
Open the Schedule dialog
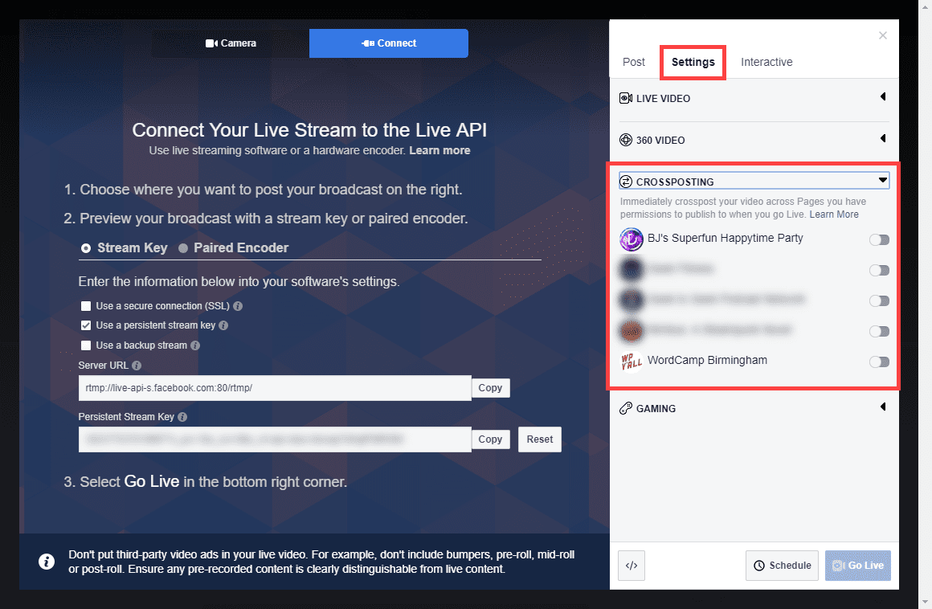tap(781, 566)
